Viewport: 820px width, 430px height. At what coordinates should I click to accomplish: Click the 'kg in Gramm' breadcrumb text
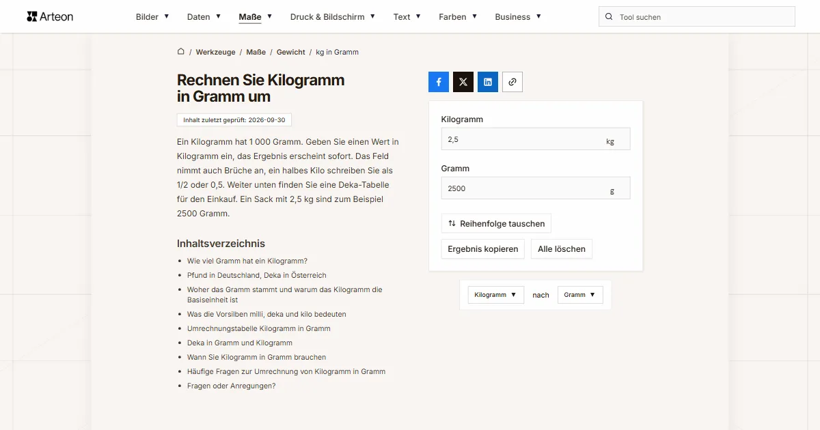337,52
